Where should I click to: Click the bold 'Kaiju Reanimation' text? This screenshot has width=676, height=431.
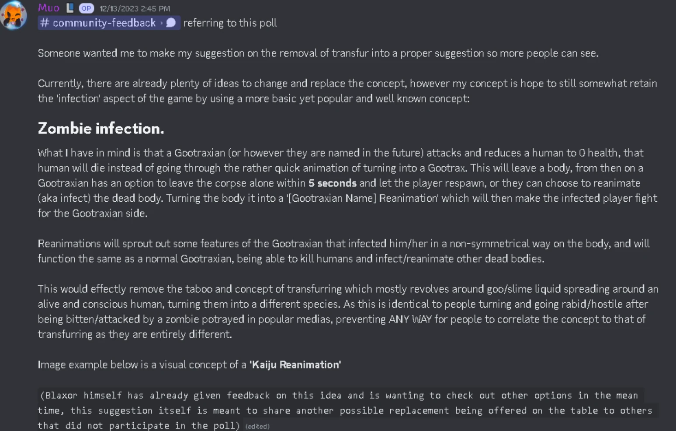click(295, 364)
